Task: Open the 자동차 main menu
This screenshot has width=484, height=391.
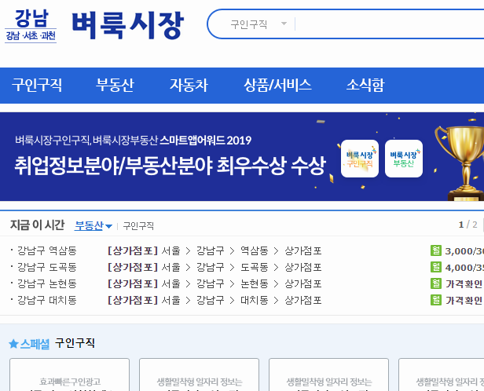Action: [189, 85]
